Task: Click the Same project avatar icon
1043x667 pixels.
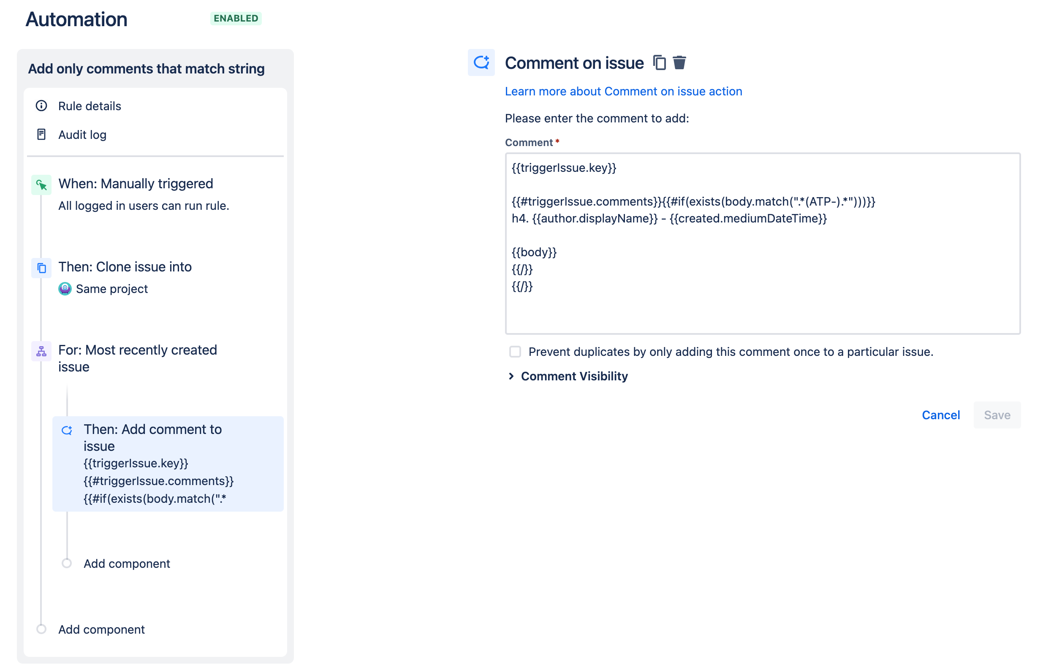Action: [x=65, y=289]
